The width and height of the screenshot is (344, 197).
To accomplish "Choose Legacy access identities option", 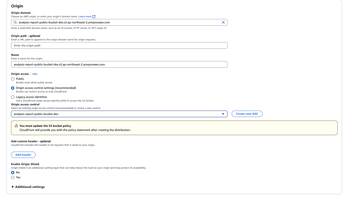I will [13, 97].
